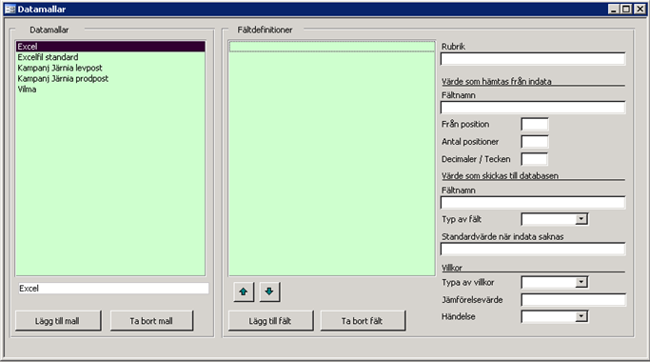
Task: Move selected field down with arrow button
Action: click(269, 292)
